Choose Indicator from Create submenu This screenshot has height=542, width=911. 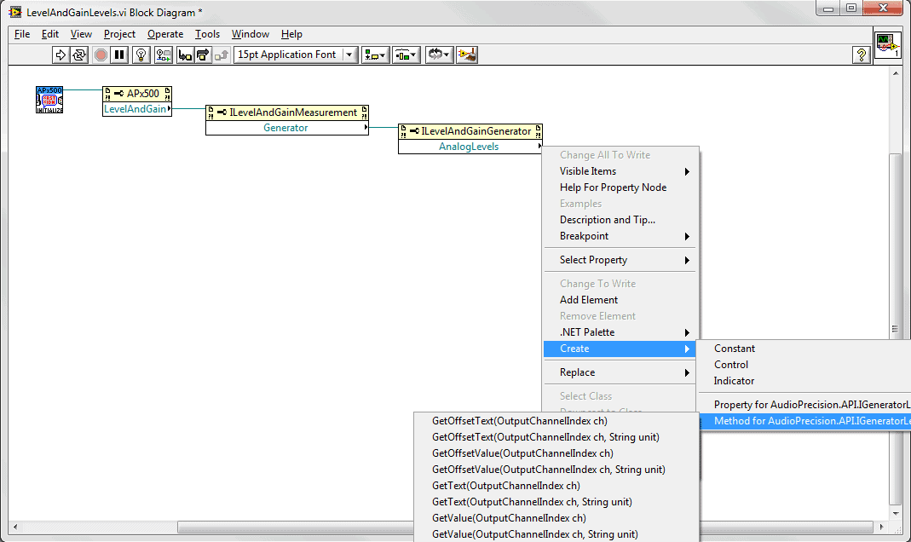tap(734, 381)
